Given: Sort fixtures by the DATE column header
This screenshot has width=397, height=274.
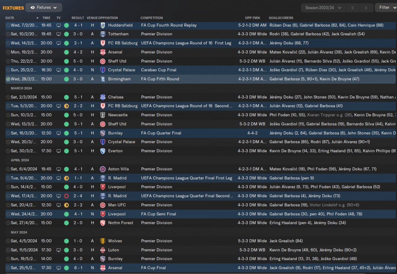Looking at the screenshot, I should [10, 18].
